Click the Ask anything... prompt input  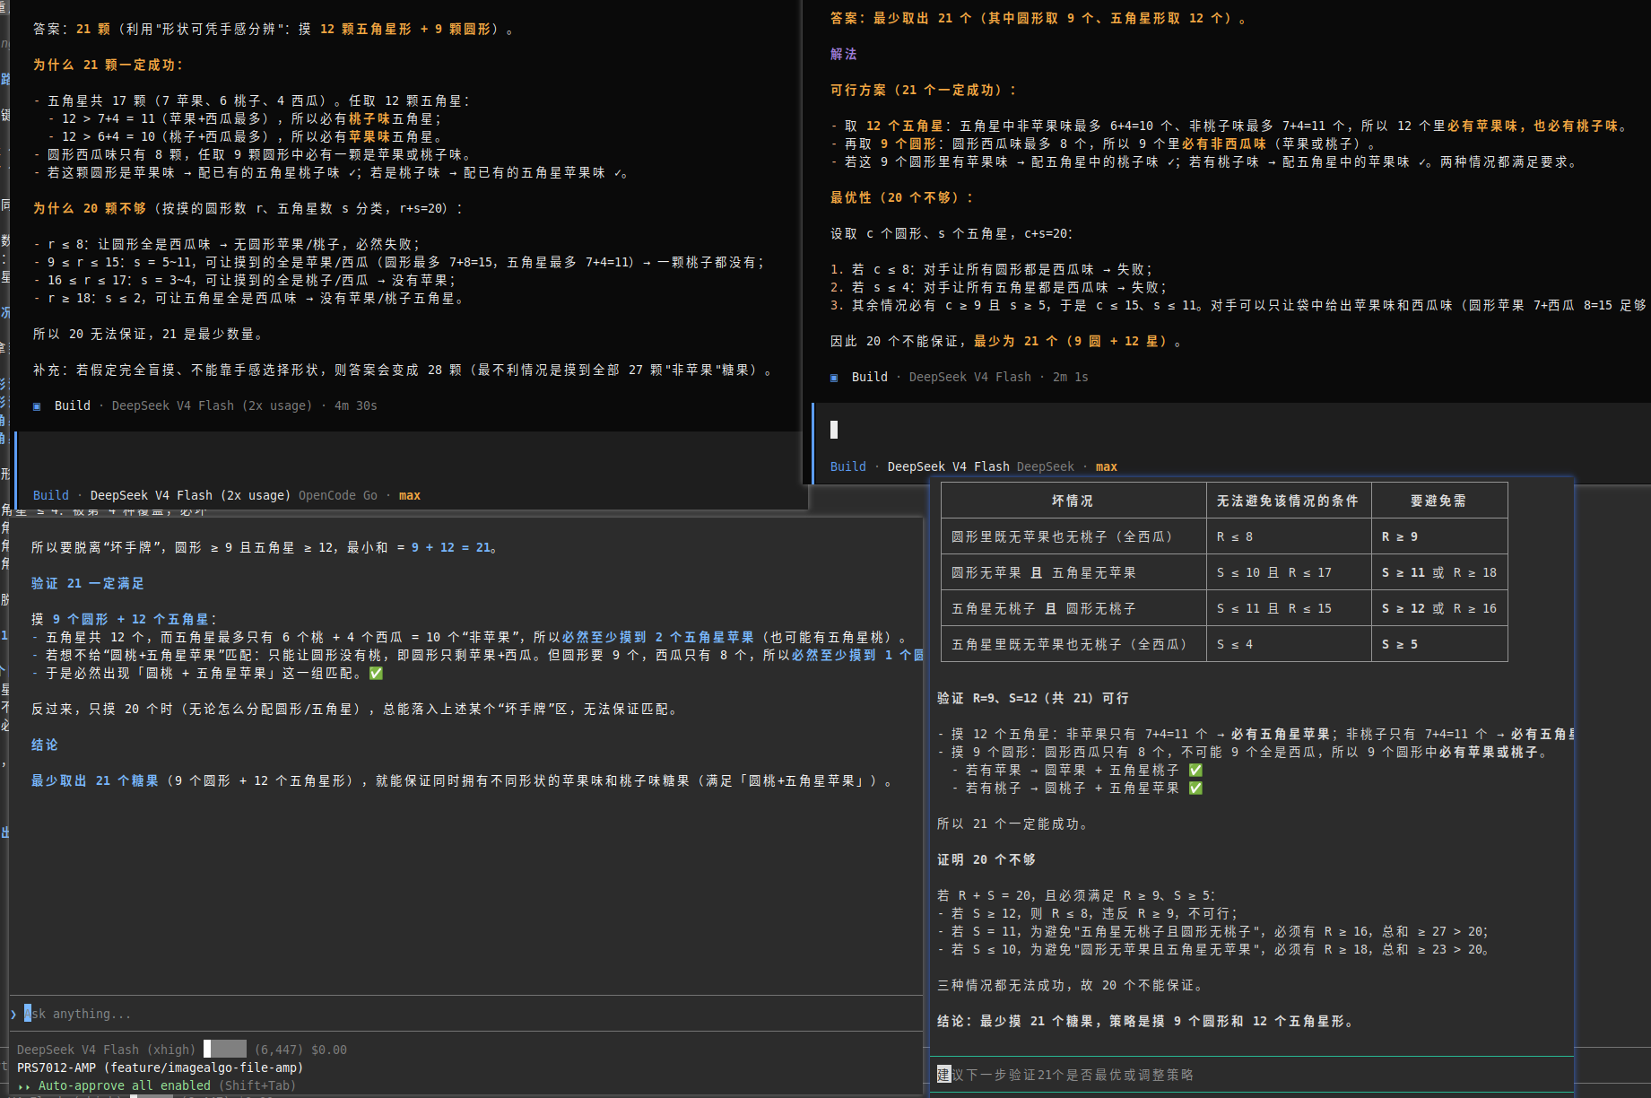tap(466, 1014)
